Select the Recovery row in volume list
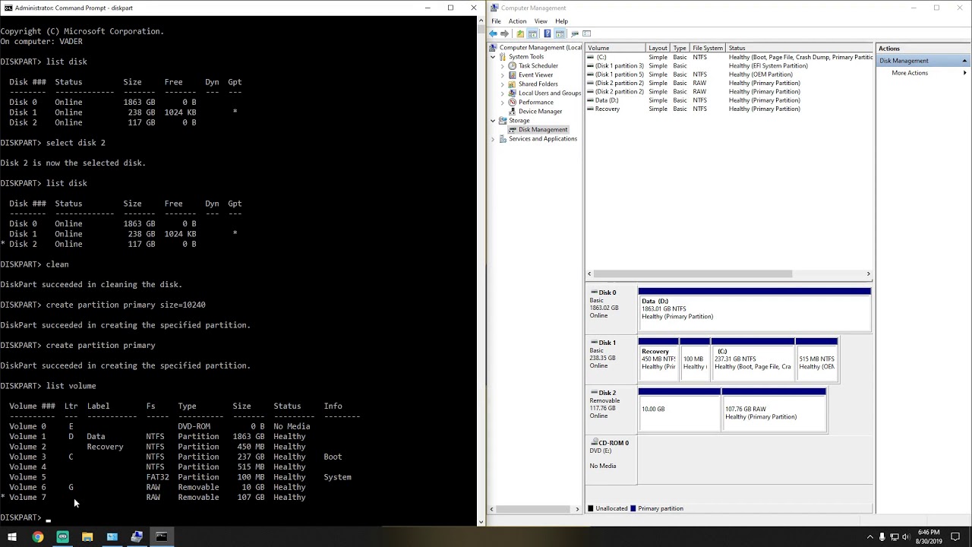Viewport: 972px width, 547px height. 729,109
